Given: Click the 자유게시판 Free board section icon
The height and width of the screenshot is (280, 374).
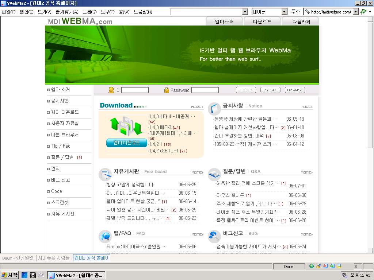Looking at the screenshot, I should pos(105,174).
